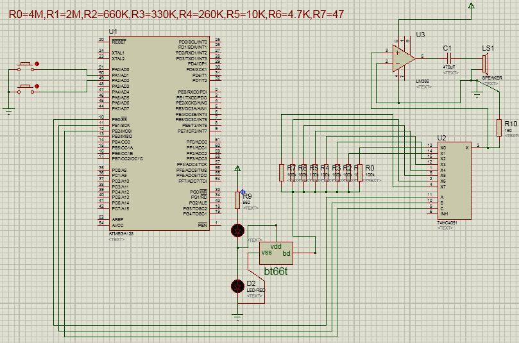This screenshot has height=343, width=519.
Task: Select the power terminal arrow above R9
Action: (x=237, y=169)
